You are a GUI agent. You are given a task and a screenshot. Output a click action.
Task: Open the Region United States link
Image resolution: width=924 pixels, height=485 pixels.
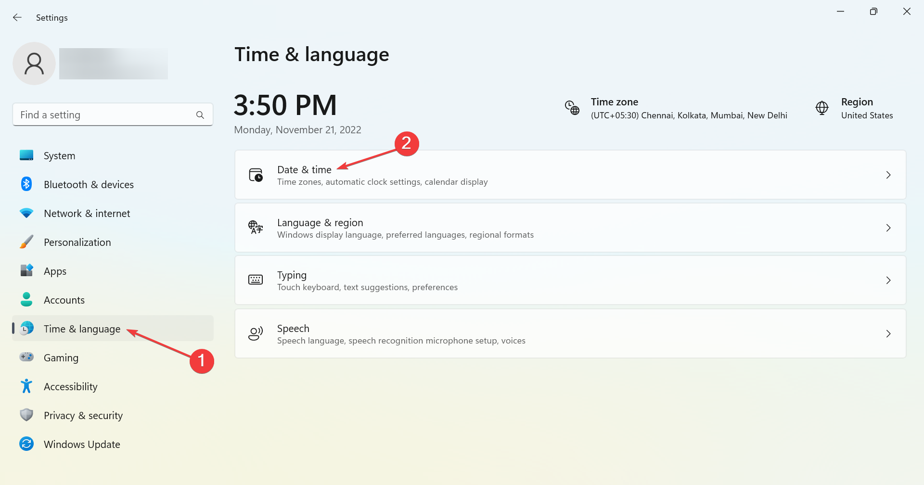(866, 109)
